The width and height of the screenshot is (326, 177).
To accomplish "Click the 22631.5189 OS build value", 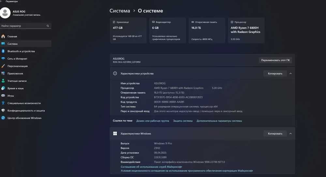I will [160, 157].
